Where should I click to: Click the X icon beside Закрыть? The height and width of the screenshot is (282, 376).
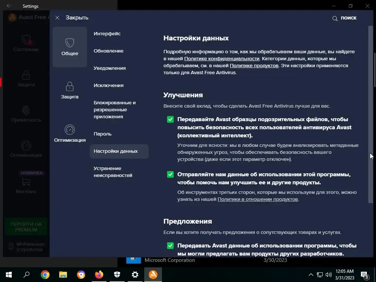(x=57, y=18)
